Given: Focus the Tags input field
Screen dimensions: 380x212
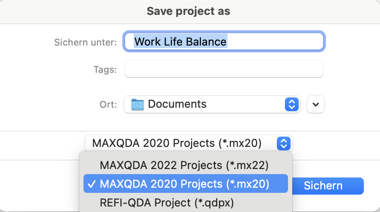Looking at the screenshot, I should coord(224,69).
